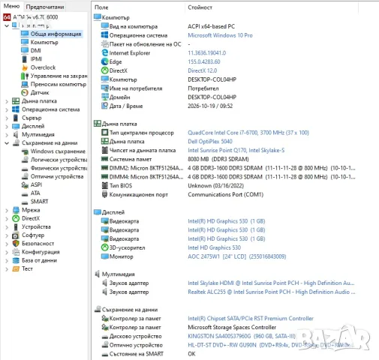This screenshot has height=360, width=379.
Task: Click the Тип BIOS chip icon
Action: pyautogui.click(x=104, y=185)
